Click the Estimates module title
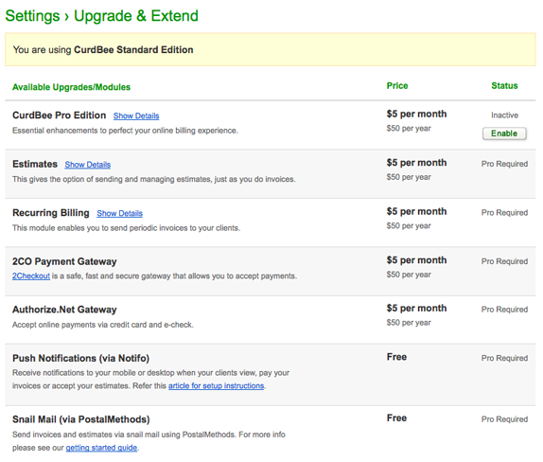The width and height of the screenshot is (543, 462). (35, 164)
